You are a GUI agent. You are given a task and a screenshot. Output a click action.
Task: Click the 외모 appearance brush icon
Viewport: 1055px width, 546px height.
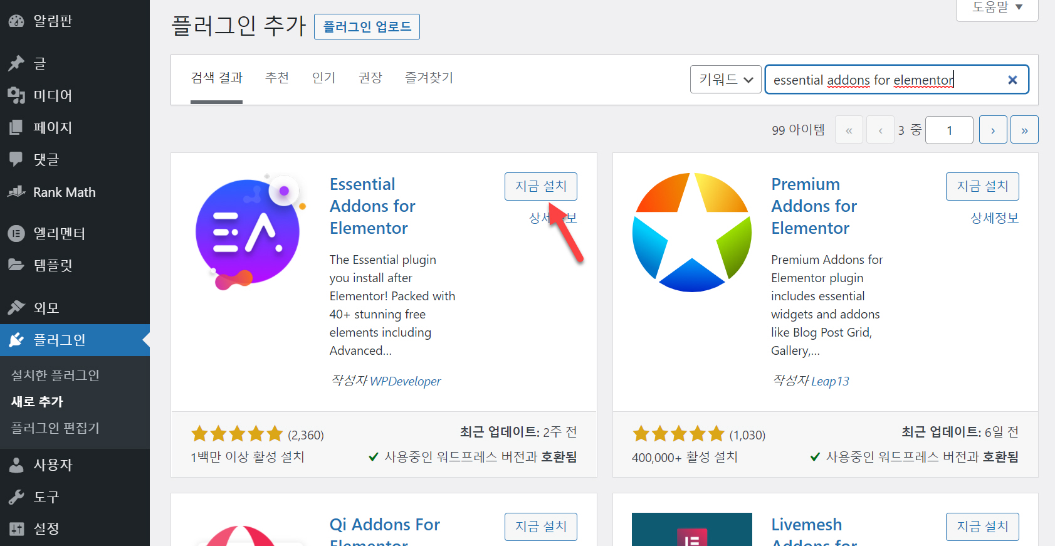coord(16,308)
